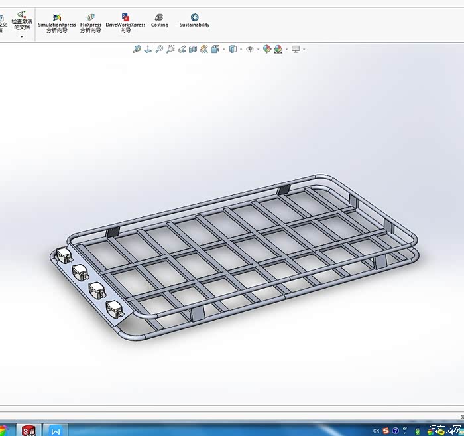Expand the Display Style dropdown arrow
Screen dimensions: 464x436
[x=241, y=49]
